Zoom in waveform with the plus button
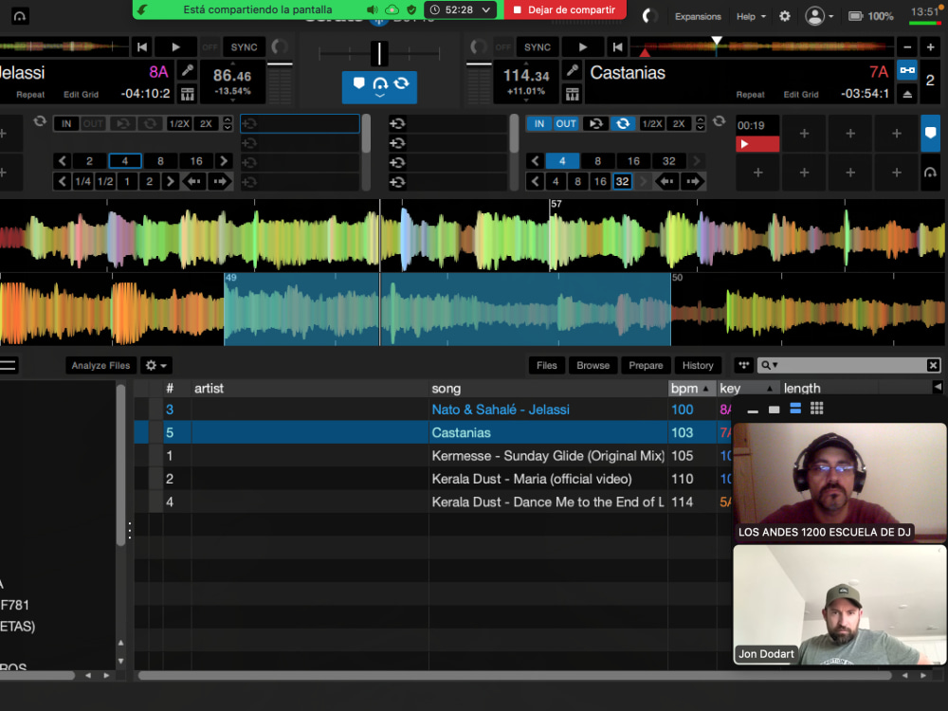This screenshot has height=711, width=948. pos(931,47)
